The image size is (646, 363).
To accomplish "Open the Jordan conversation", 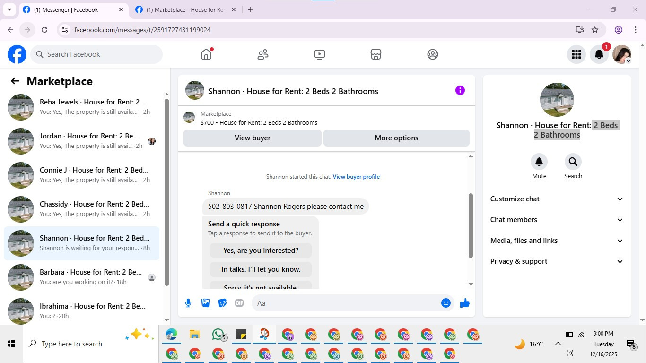I will pyautogui.click(x=81, y=141).
